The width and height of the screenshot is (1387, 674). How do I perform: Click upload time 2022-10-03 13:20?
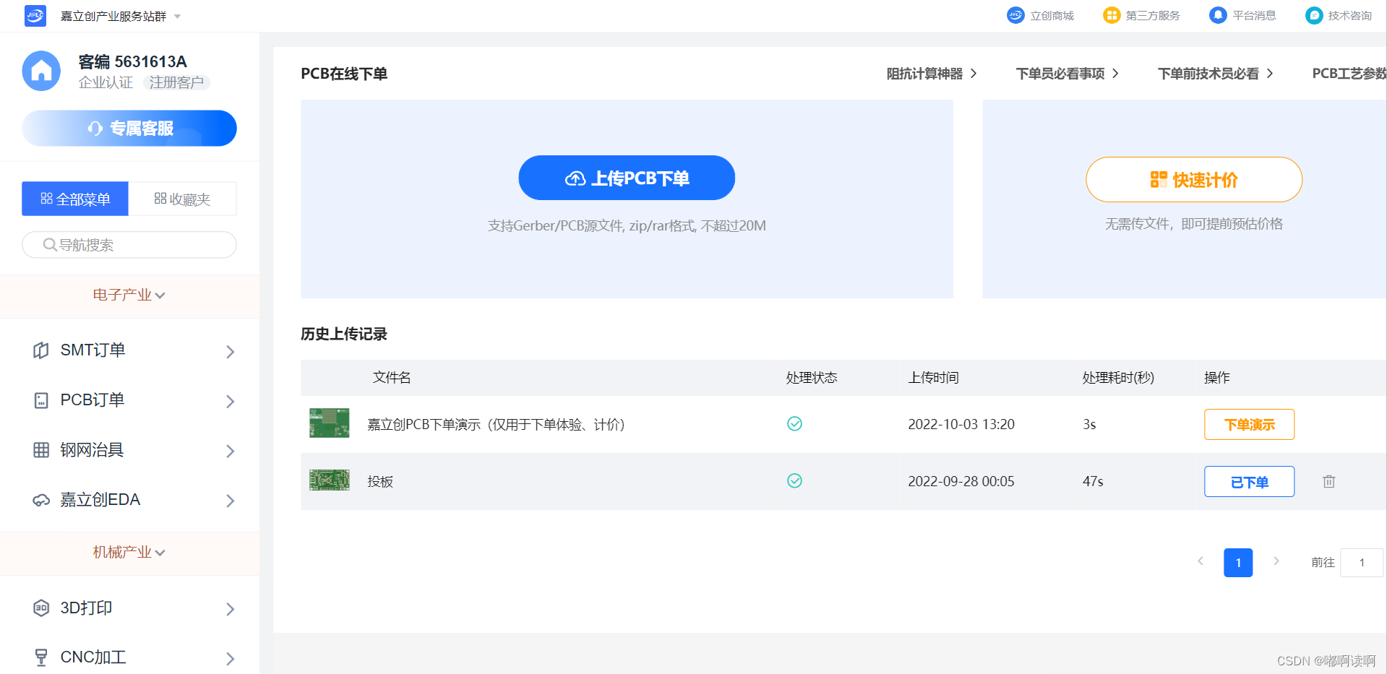click(x=961, y=424)
